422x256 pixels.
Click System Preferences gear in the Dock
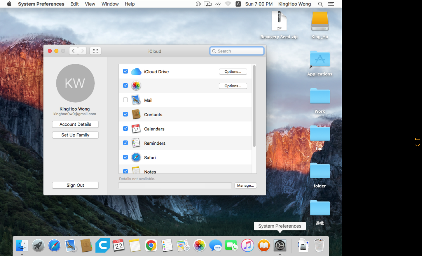pos(280,246)
